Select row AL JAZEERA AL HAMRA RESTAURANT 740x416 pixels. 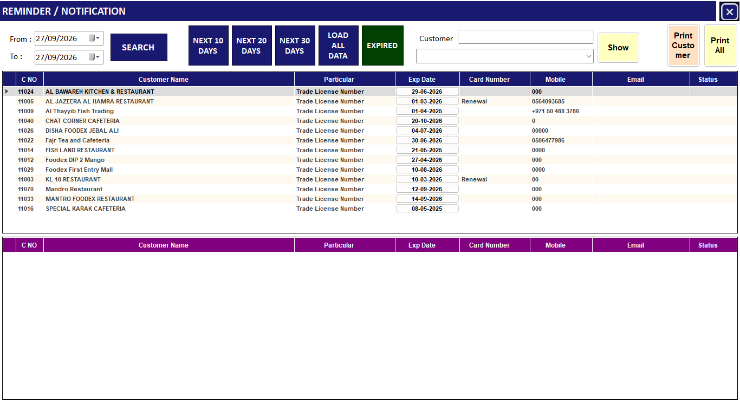[370, 101]
